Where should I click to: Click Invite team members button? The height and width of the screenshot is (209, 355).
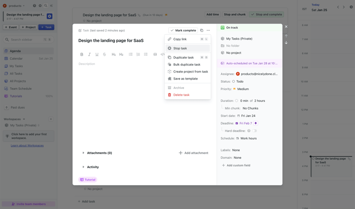(x=28, y=204)
